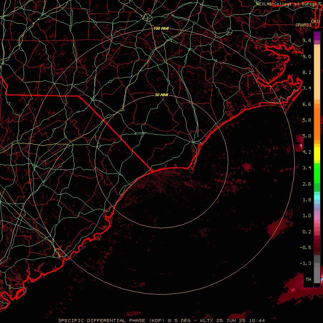Click the 100 NMI range ring label

(x=161, y=28)
